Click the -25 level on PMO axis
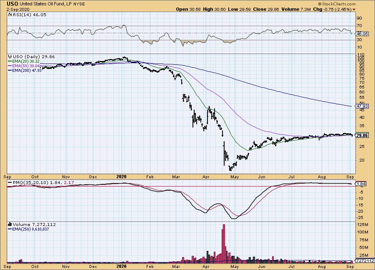The width and height of the screenshot is (375, 270). click(x=360, y=218)
